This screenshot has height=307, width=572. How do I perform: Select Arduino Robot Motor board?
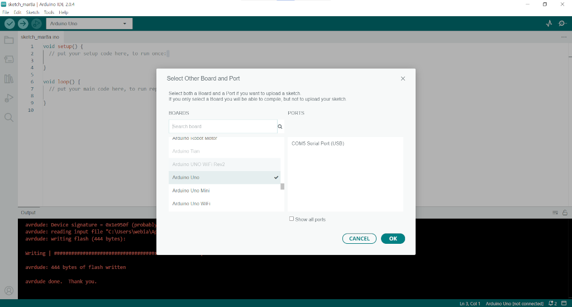click(225, 139)
